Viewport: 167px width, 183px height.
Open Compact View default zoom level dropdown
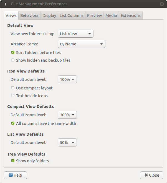click(x=67, y=115)
